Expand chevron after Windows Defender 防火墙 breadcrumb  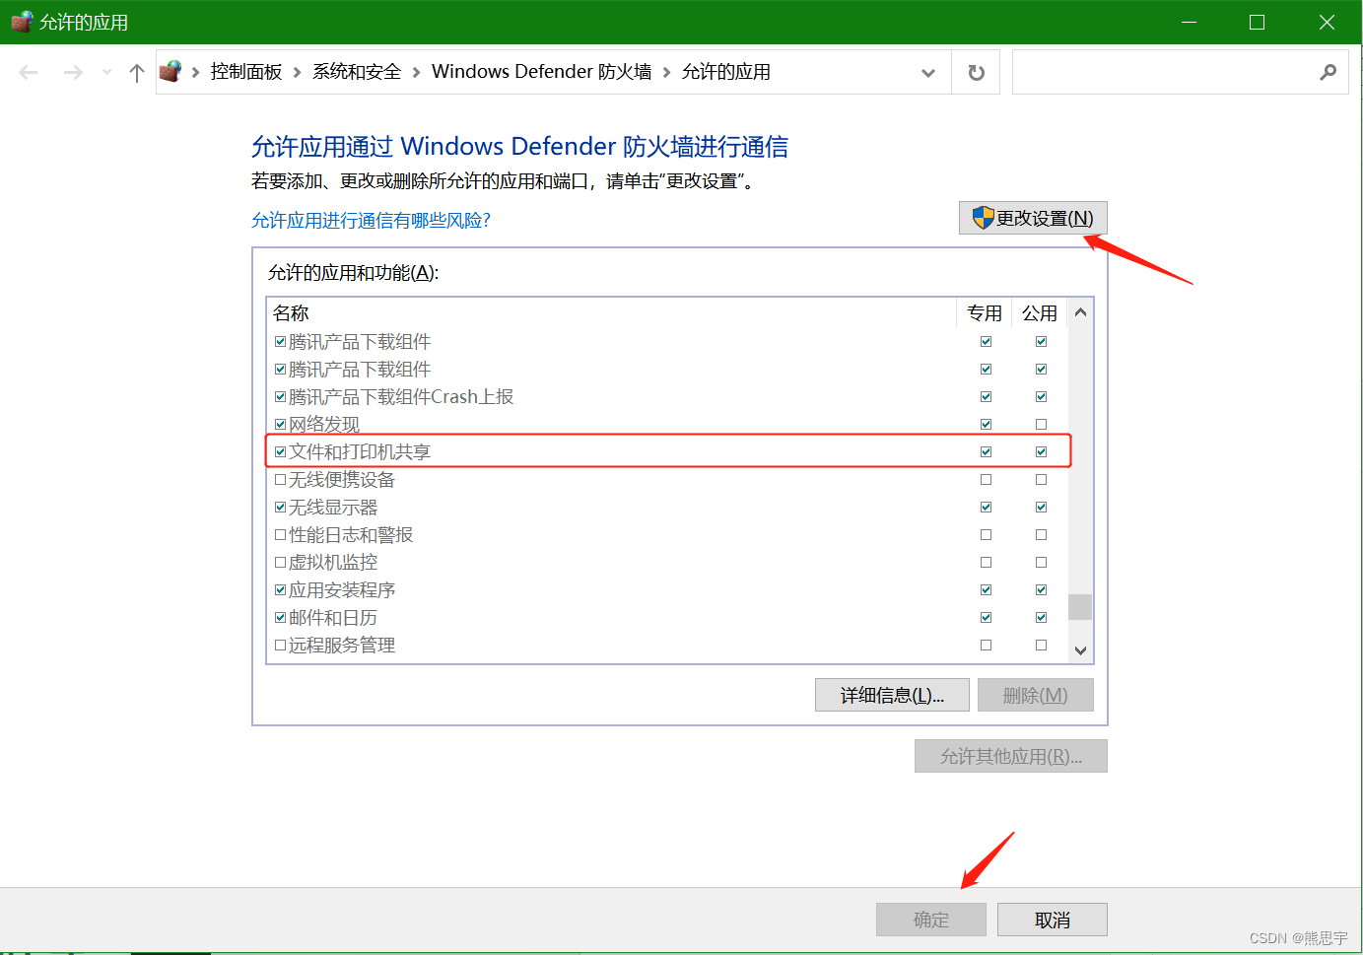[x=666, y=72]
